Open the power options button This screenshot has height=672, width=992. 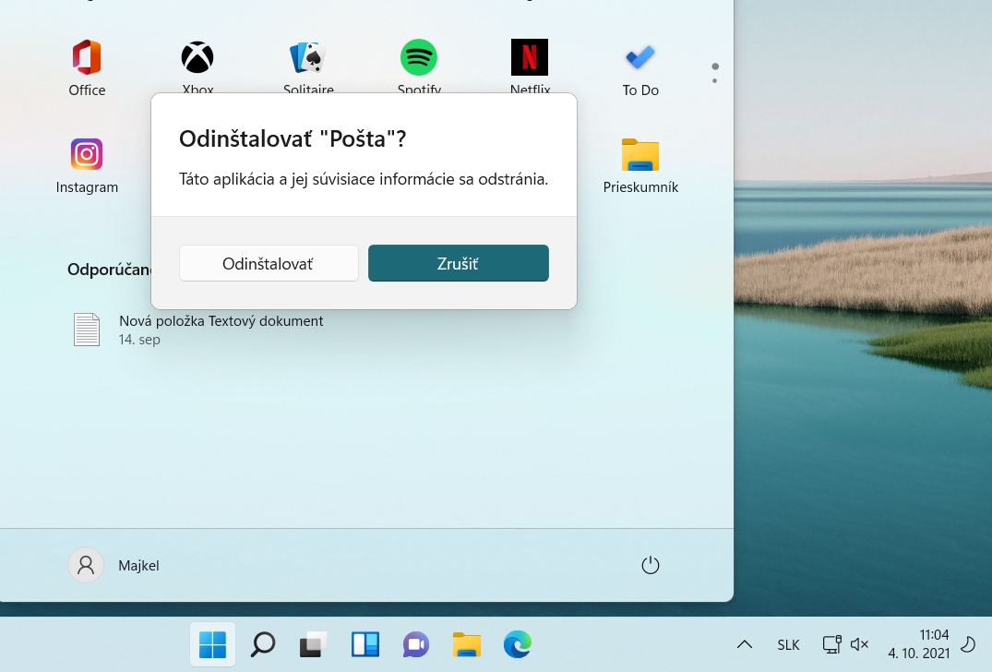point(651,565)
